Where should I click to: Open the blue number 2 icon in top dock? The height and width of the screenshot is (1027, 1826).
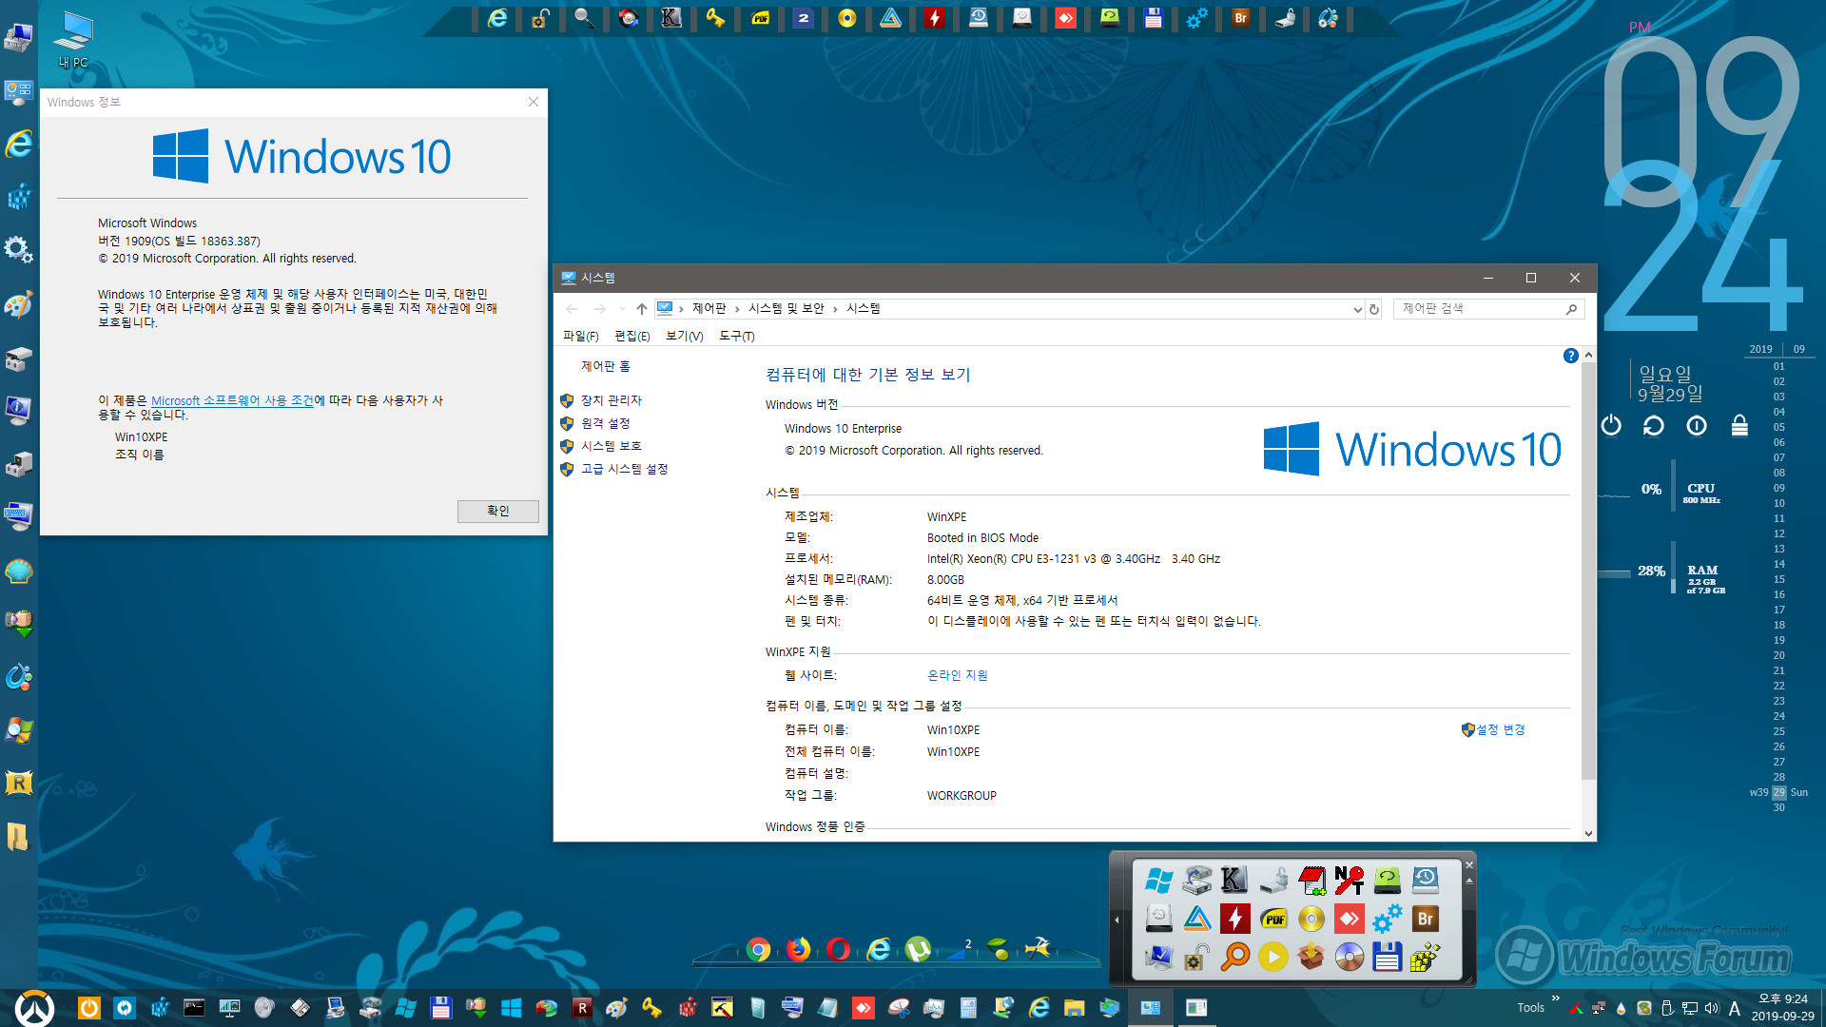804,18
